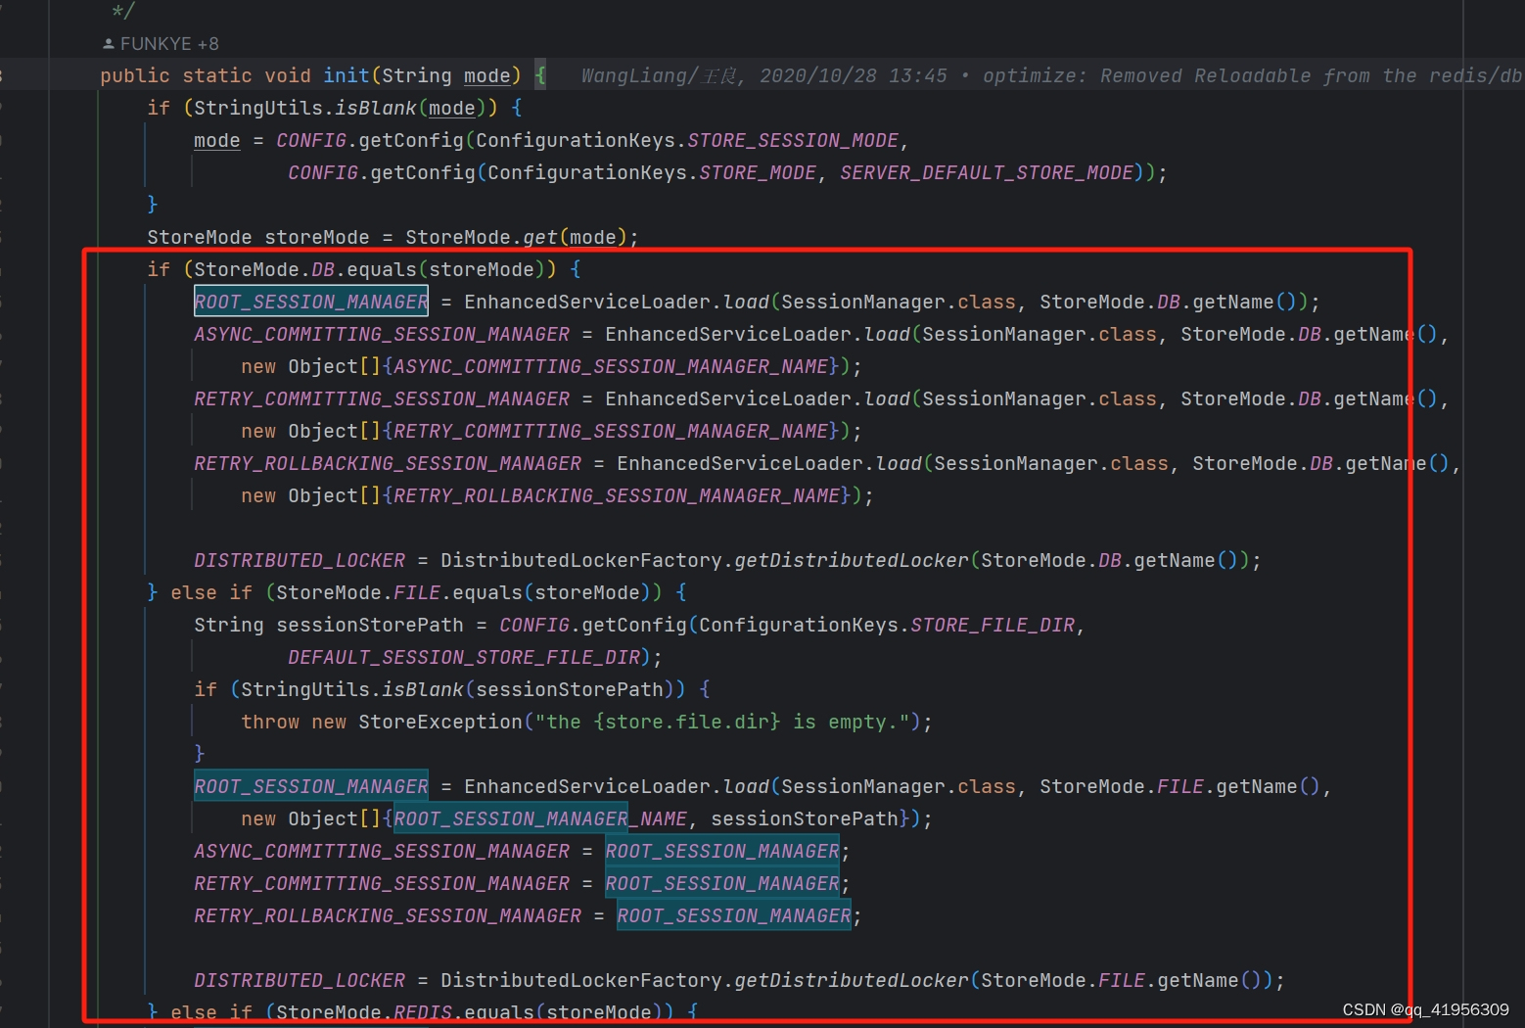Click ROOT_SESSION_MANAGER assigned to ASYNC_COMMITTING_SESSION_MANAGER
The width and height of the screenshot is (1525, 1028).
[722, 851]
